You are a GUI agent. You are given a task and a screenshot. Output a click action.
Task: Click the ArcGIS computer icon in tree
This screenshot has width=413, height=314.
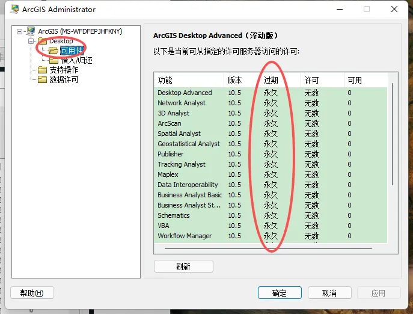[x=31, y=31]
